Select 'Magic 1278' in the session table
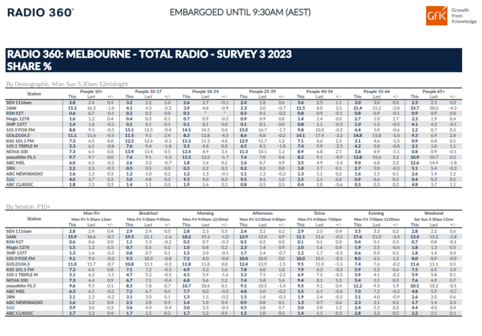This screenshot has width=482, height=336. pos(17,247)
